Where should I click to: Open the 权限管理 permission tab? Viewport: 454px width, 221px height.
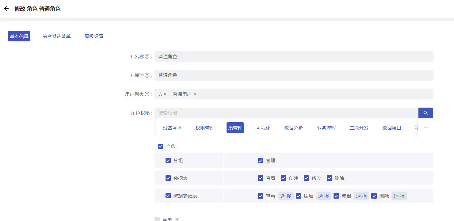click(205, 128)
